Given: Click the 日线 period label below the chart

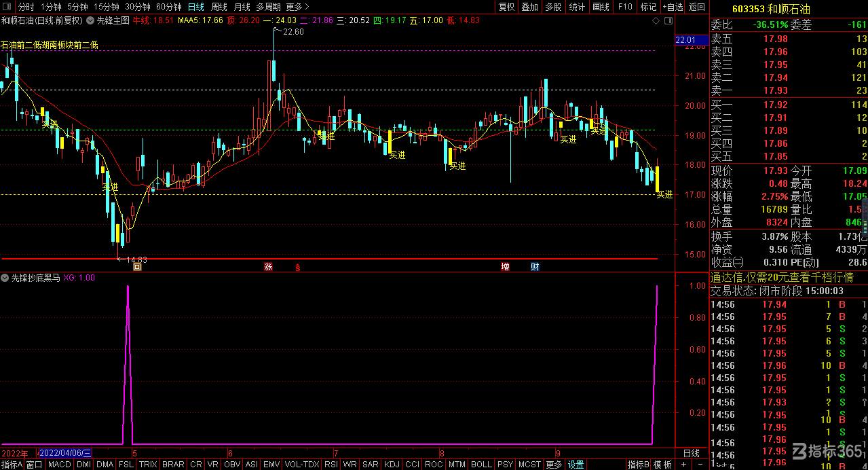Looking at the screenshot, I should click(x=691, y=453).
